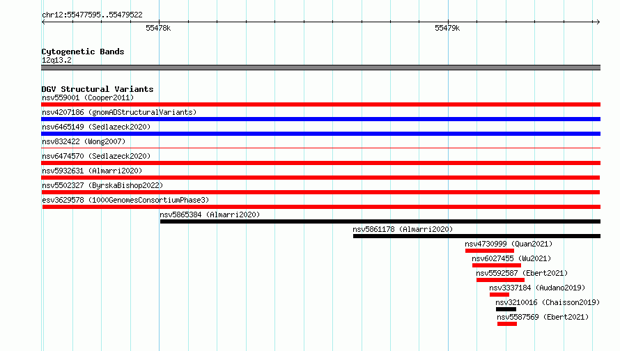Screen dimensions: 620x351
Task: Open the nsv6465149 (Sedlazeck2020) label
Action: click(96, 127)
